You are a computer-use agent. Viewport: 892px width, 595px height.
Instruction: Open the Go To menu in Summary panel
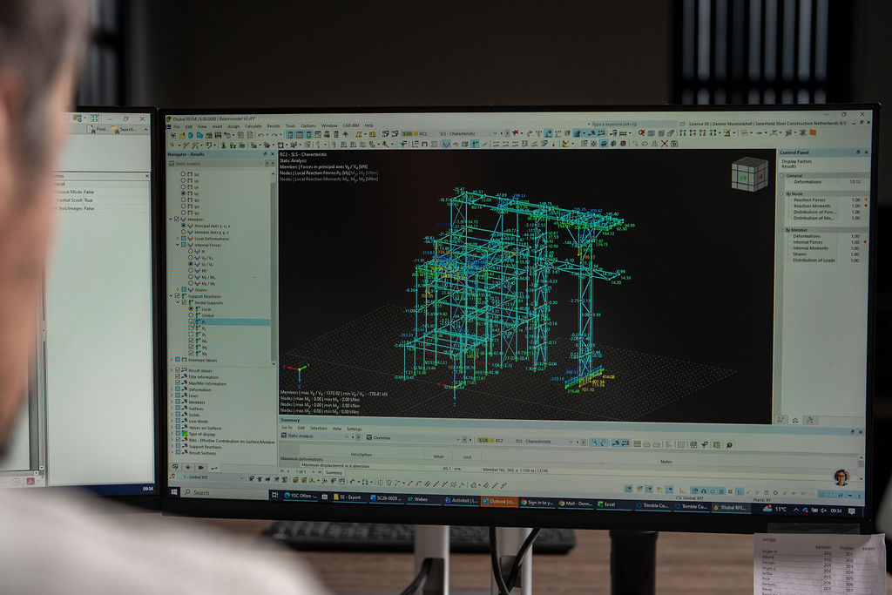(x=287, y=428)
